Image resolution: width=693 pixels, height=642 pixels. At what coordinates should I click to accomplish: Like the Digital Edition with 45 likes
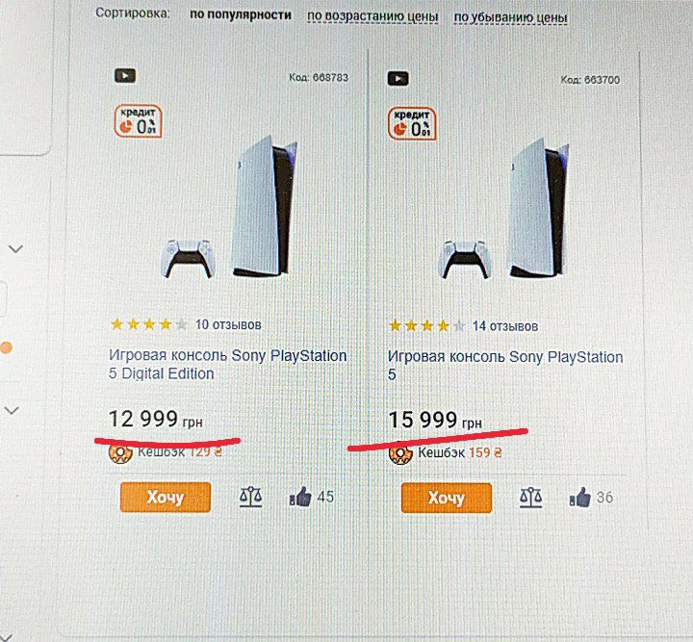coord(300,497)
